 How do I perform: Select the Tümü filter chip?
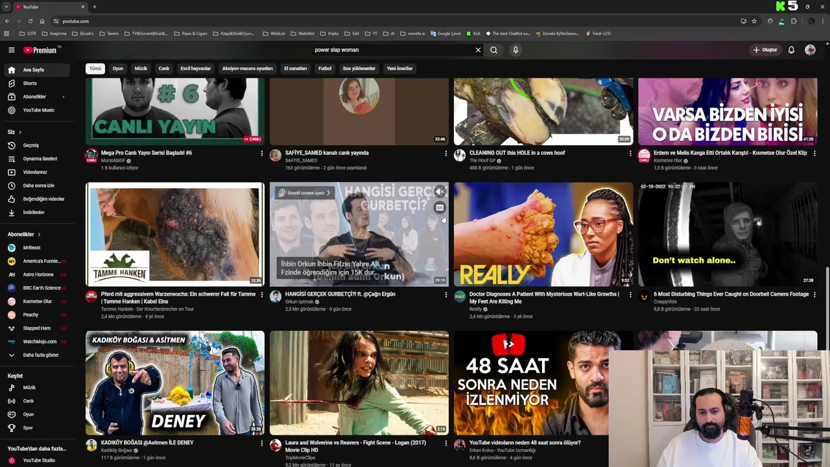click(x=95, y=68)
